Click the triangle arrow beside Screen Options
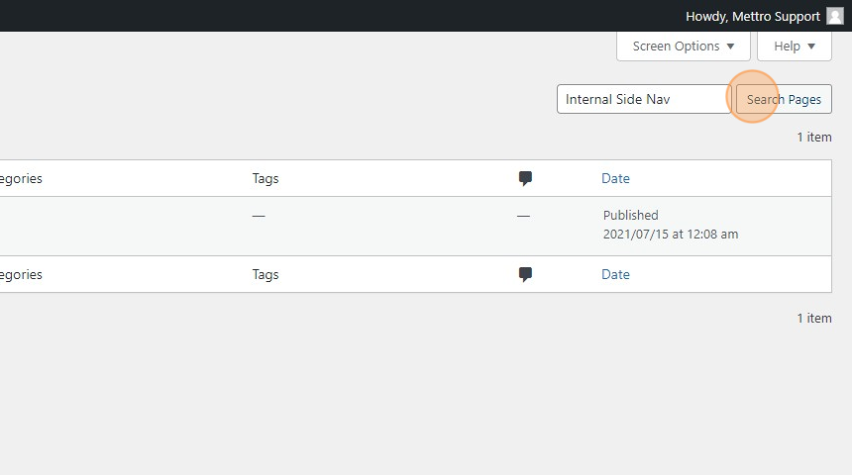Image resolution: width=852 pixels, height=475 pixels. (730, 47)
